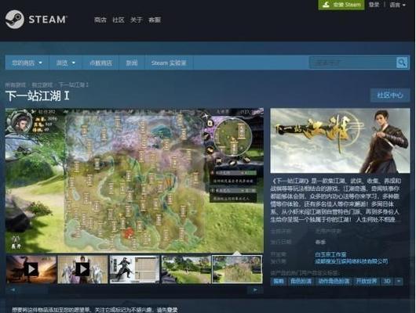Click the 登录 link at top
This screenshot has height=313, width=416.
pyautogui.click(x=374, y=5)
